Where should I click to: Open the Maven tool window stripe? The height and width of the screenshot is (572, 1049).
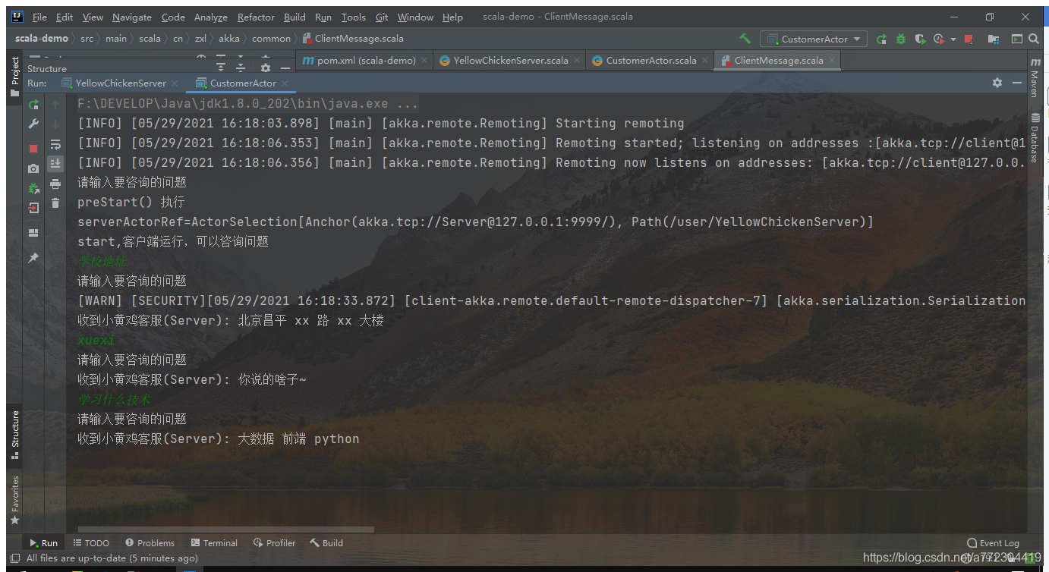(1035, 77)
